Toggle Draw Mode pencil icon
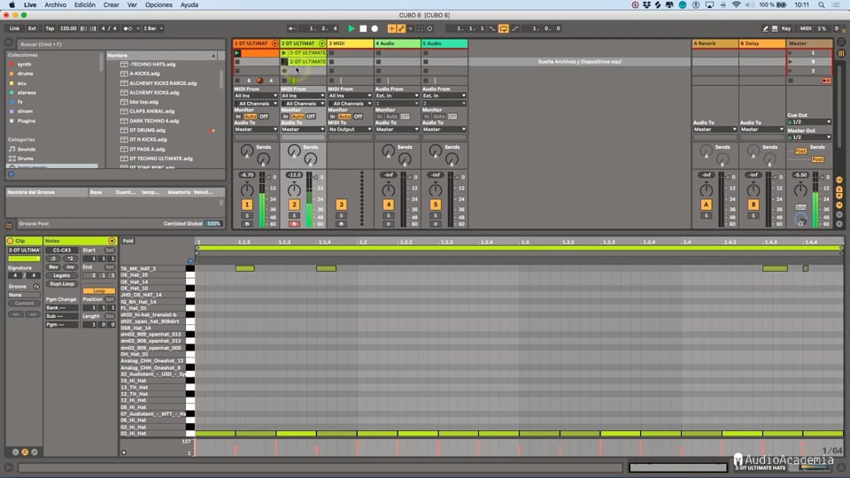Image resolution: width=850 pixels, height=478 pixels. pos(765,28)
